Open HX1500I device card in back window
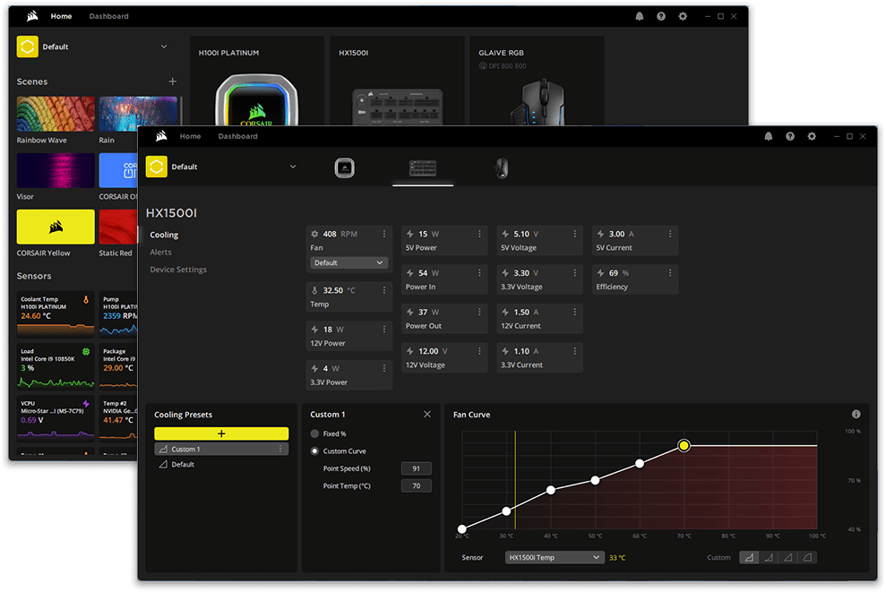 click(397, 81)
